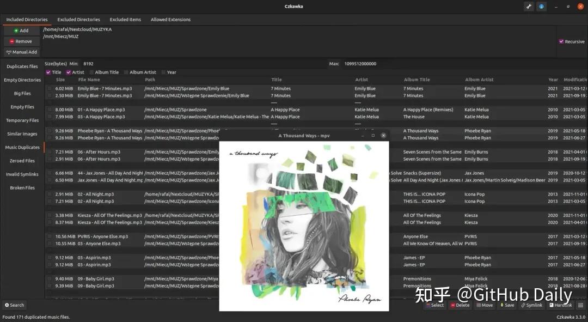Sort by File Name column header
Image resolution: width=588 pixels, height=322 pixels.
pyautogui.click(x=89, y=80)
